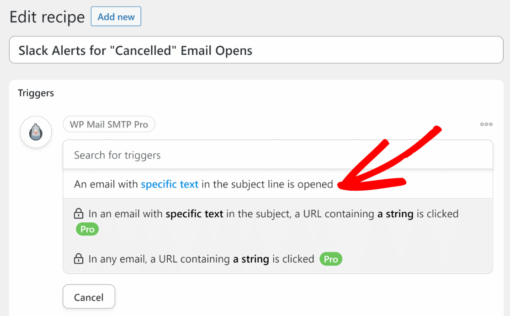This screenshot has height=316, width=510.
Task: Click bold 'specific text' in the locked trigger
Action: tap(195, 214)
